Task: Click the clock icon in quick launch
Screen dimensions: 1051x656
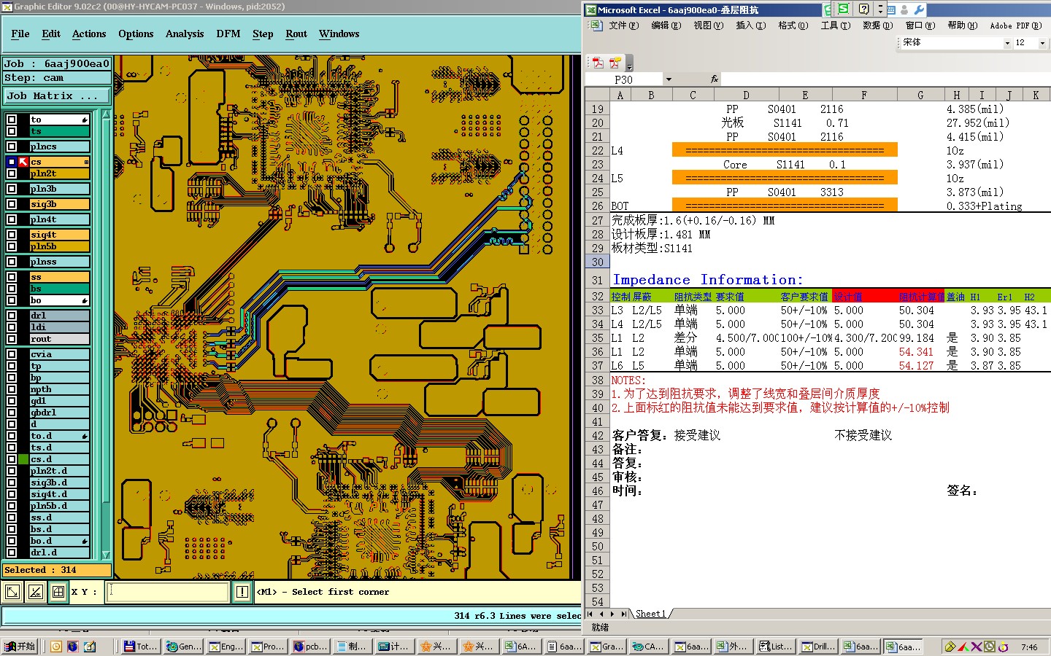Action: (x=56, y=646)
